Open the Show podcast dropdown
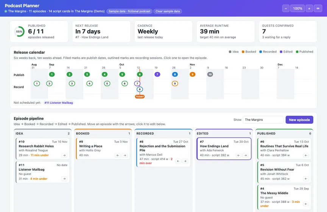 263,120
